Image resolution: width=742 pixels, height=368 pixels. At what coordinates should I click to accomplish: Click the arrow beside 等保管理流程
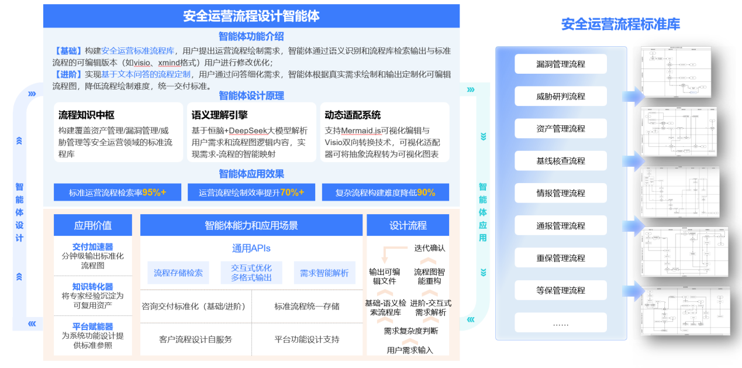pos(633,290)
